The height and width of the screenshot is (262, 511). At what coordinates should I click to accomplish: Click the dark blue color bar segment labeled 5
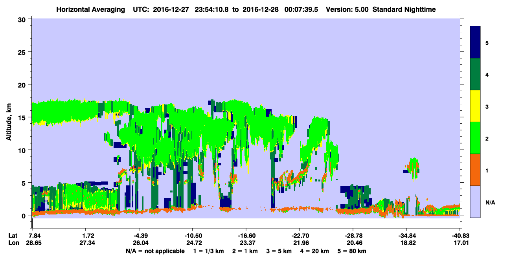(475, 42)
